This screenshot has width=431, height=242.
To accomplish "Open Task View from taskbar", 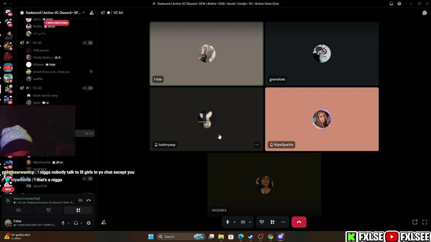I will [211, 237].
